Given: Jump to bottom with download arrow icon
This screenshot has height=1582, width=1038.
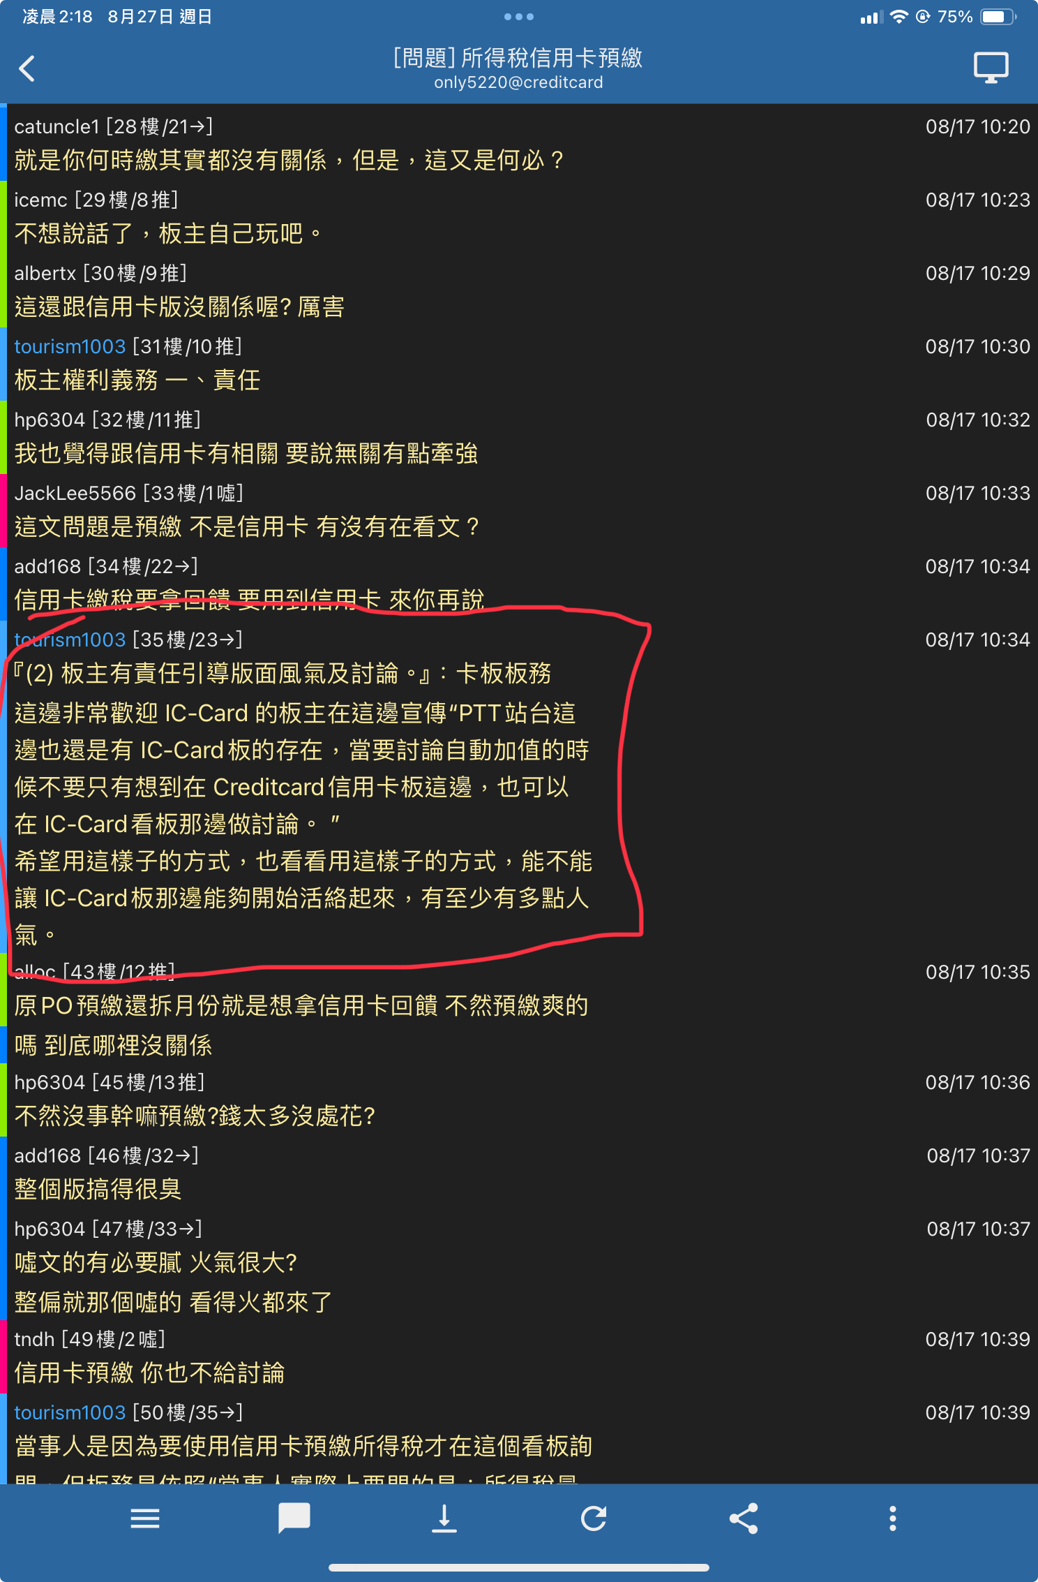Looking at the screenshot, I should tap(444, 1518).
